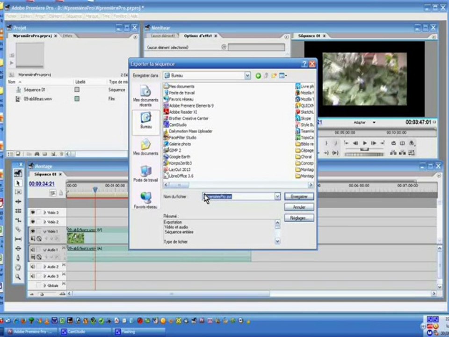
Task: Open the Enregistrer dans Bureau dropdown
Action: pos(247,76)
